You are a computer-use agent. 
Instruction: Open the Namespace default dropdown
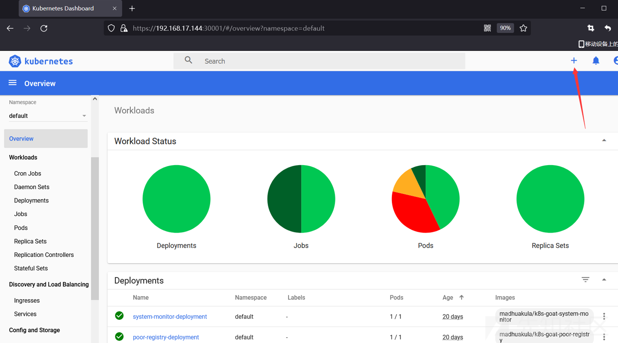48,116
